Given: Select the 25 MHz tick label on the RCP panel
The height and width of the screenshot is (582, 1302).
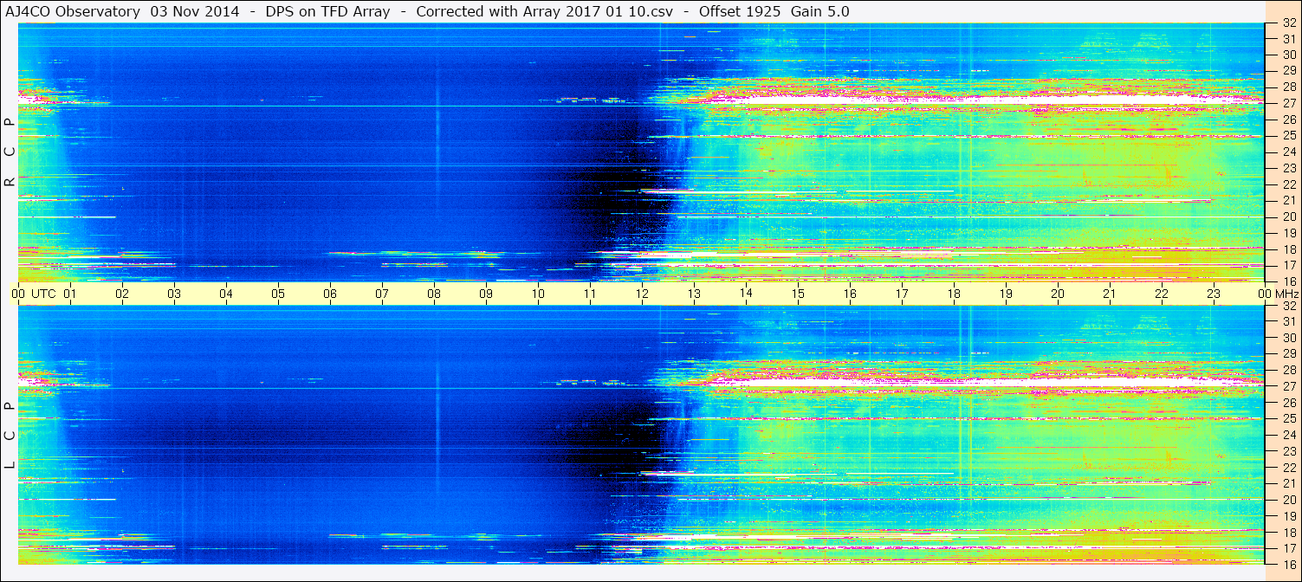Looking at the screenshot, I should 1288,135.
